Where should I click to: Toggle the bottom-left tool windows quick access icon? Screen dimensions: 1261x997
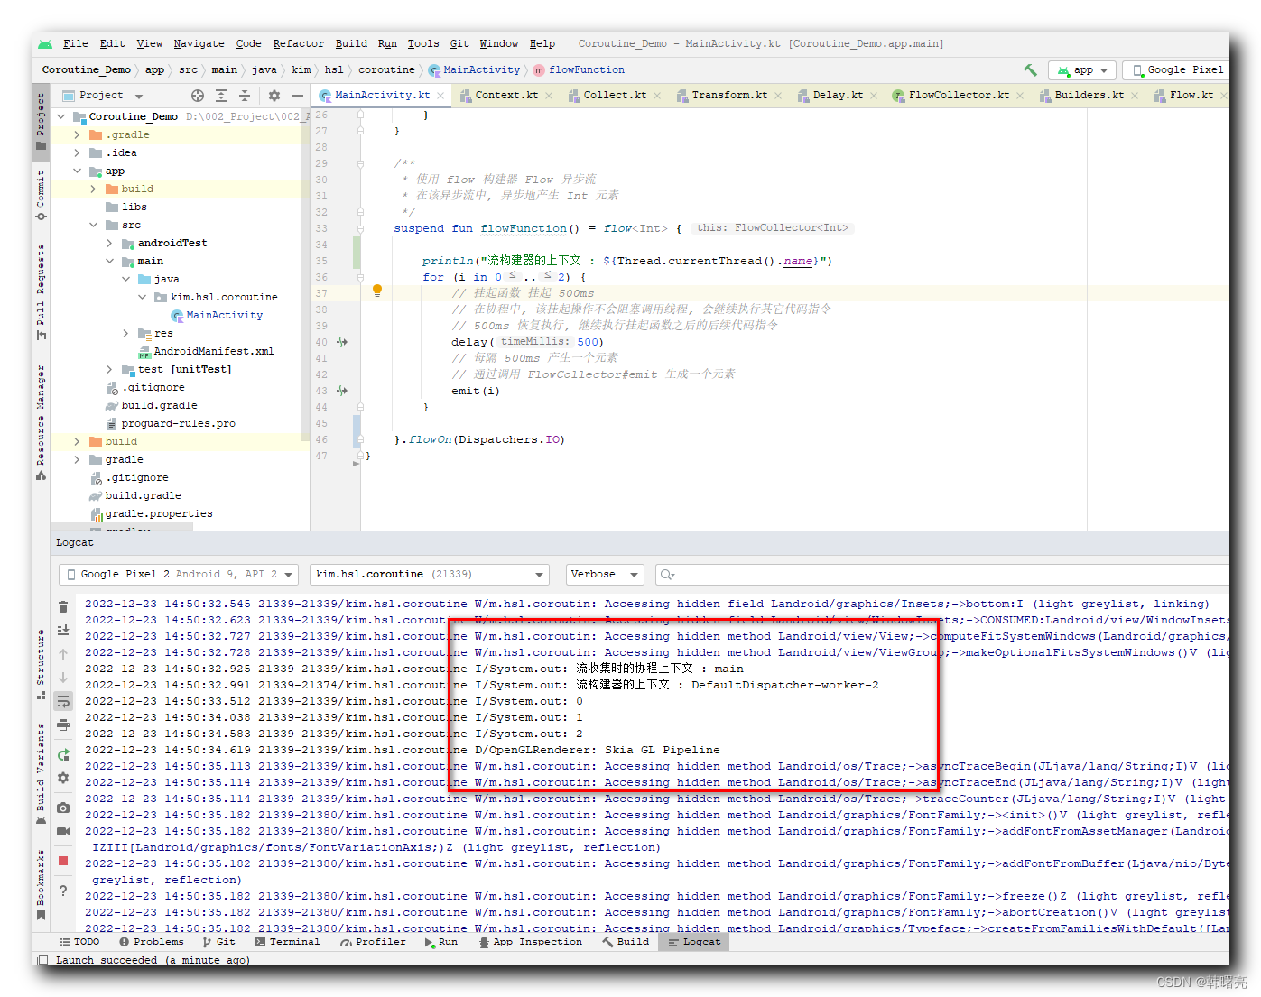pyautogui.click(x=42, y=960)
